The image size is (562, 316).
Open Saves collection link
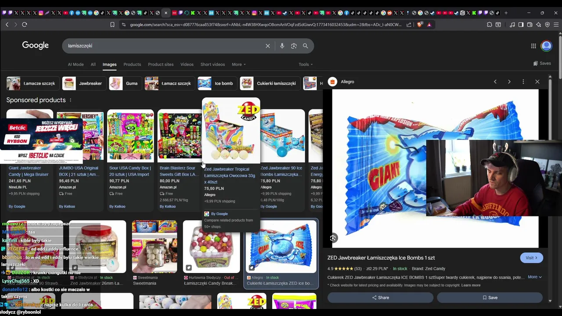[542, 63]
